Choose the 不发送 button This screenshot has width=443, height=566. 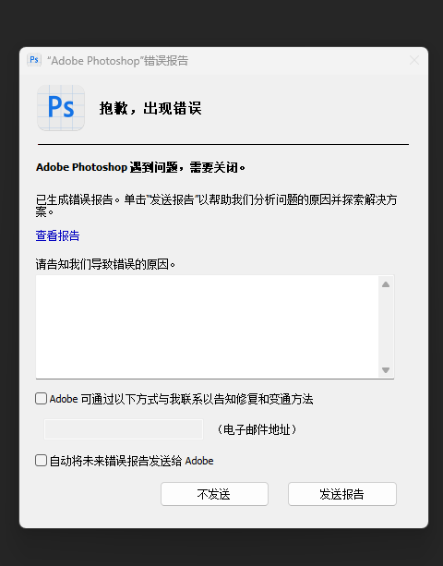pos(214,494)
